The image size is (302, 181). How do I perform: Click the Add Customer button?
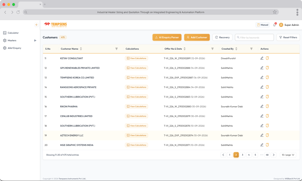coord(197,37)
